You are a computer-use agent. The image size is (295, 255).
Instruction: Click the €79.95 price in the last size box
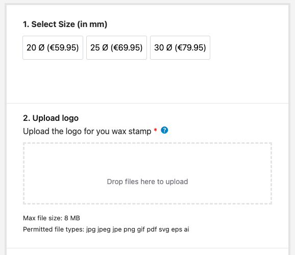point(190,47)
